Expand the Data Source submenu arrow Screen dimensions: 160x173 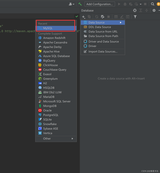pyautogui.click(x=121, y=22)
